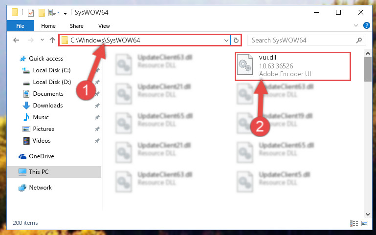Open the File menu
Image resolution: width=376 pixels, height=235 pixels.
pyautogui.click(x=21, y=26)
